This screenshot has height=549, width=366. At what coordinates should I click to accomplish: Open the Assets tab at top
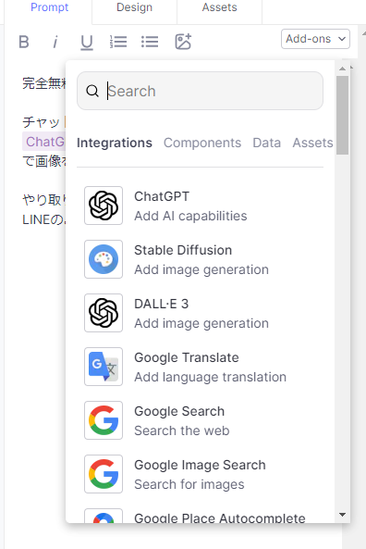[220, 7]
